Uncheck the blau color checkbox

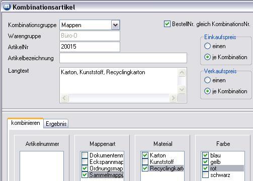click(205, 155)
